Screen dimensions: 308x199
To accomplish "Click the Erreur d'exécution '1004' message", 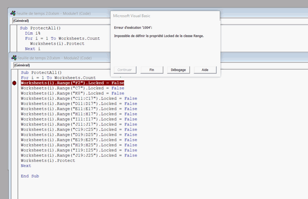I will pos(133,28).
